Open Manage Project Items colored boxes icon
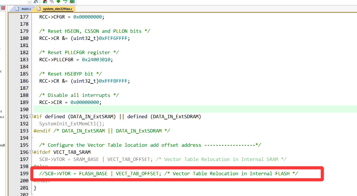 pos(45,1)
